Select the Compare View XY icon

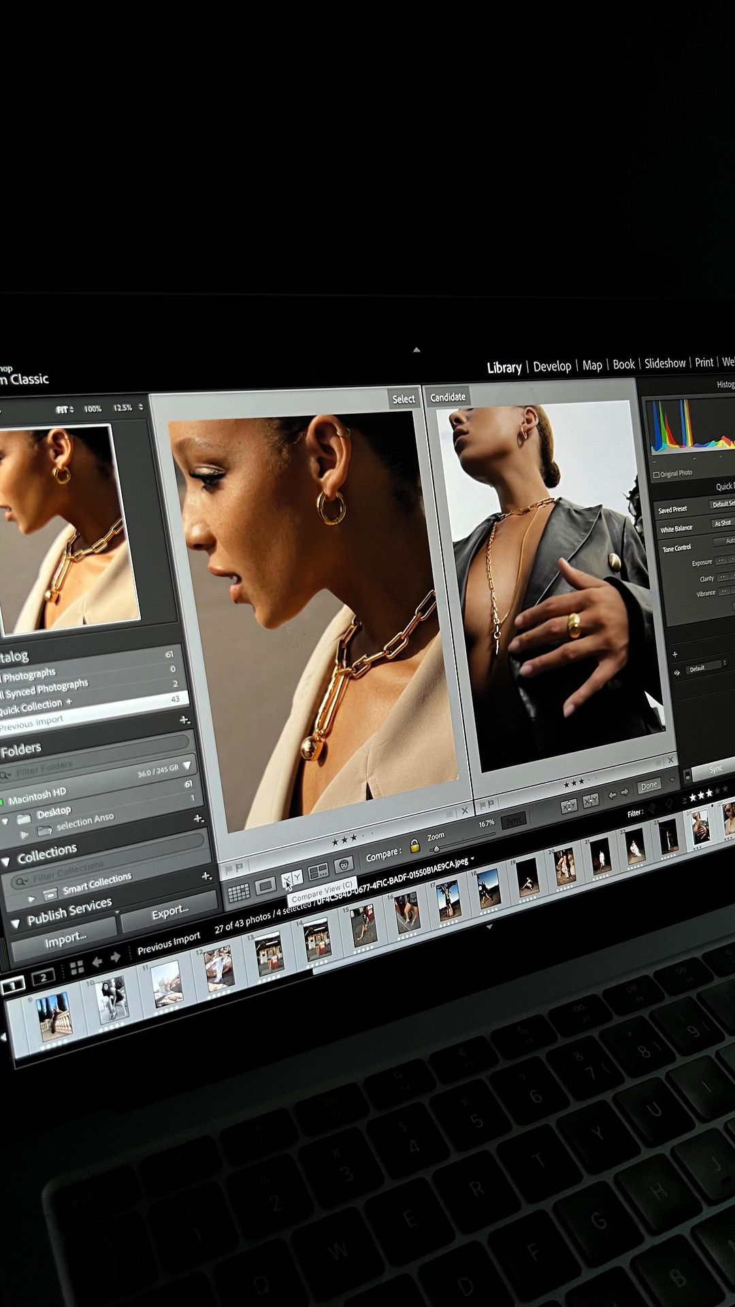(x=291, y=879)
